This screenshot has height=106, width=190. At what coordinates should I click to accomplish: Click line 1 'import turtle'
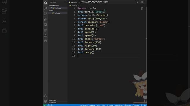click(87, 9)
